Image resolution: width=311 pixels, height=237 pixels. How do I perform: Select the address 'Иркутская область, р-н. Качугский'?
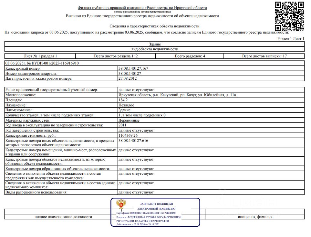coord(148,95)
